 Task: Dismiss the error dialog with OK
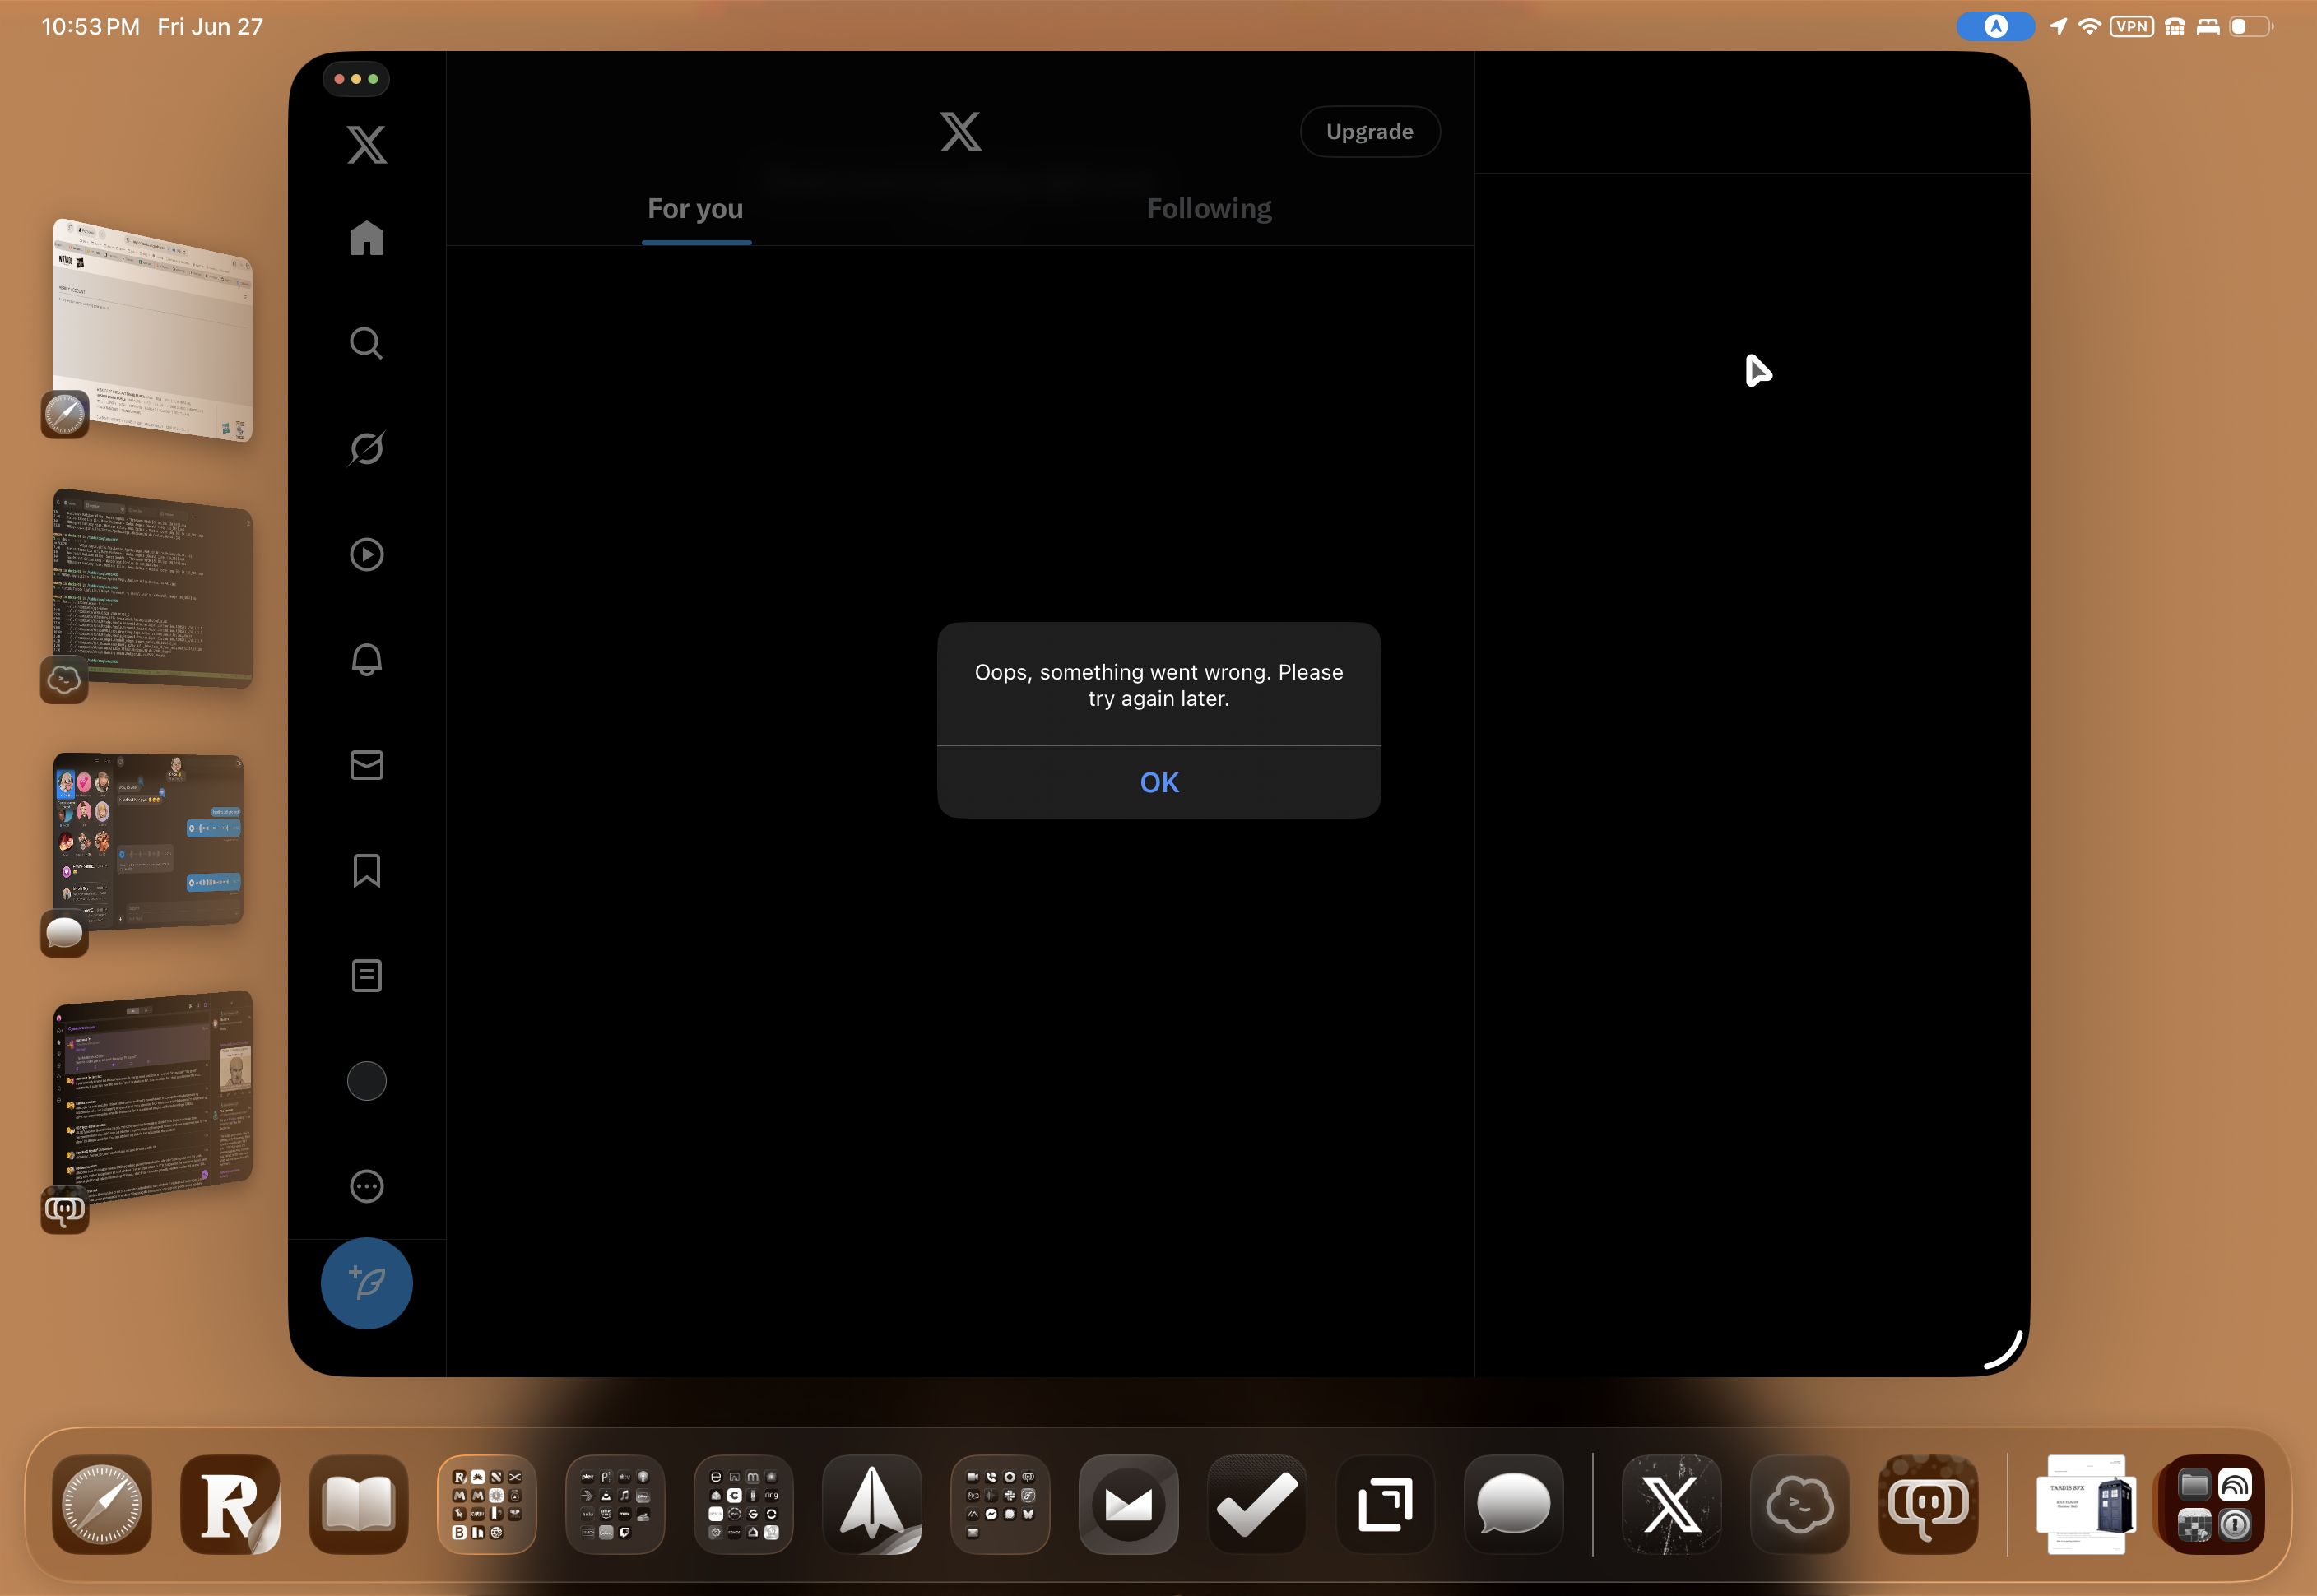[1159, 782]
